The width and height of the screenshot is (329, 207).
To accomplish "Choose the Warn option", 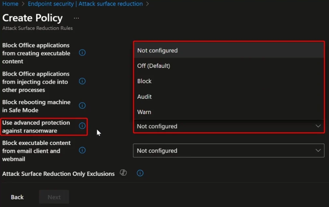I will click(229, 112).
